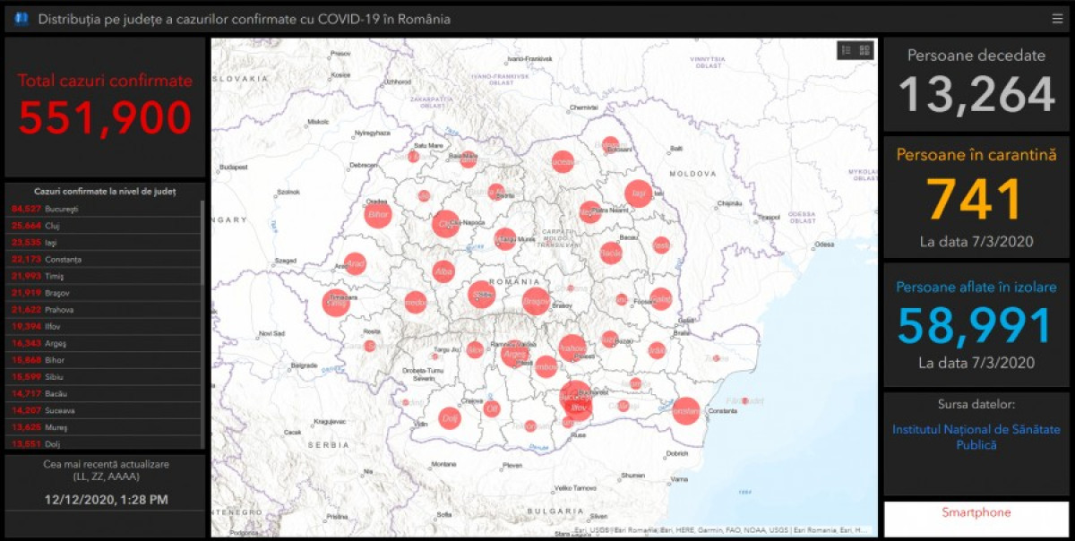Open the map legend icon

pos(847,51)
